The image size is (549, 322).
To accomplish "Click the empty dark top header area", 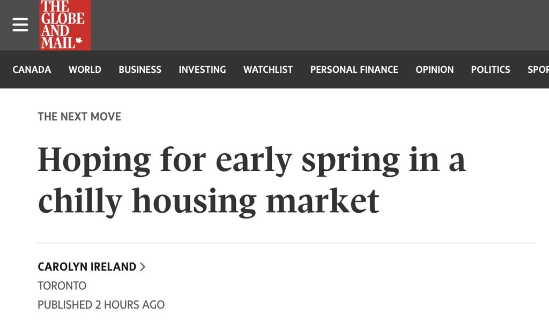I will [x=322, y=25].
